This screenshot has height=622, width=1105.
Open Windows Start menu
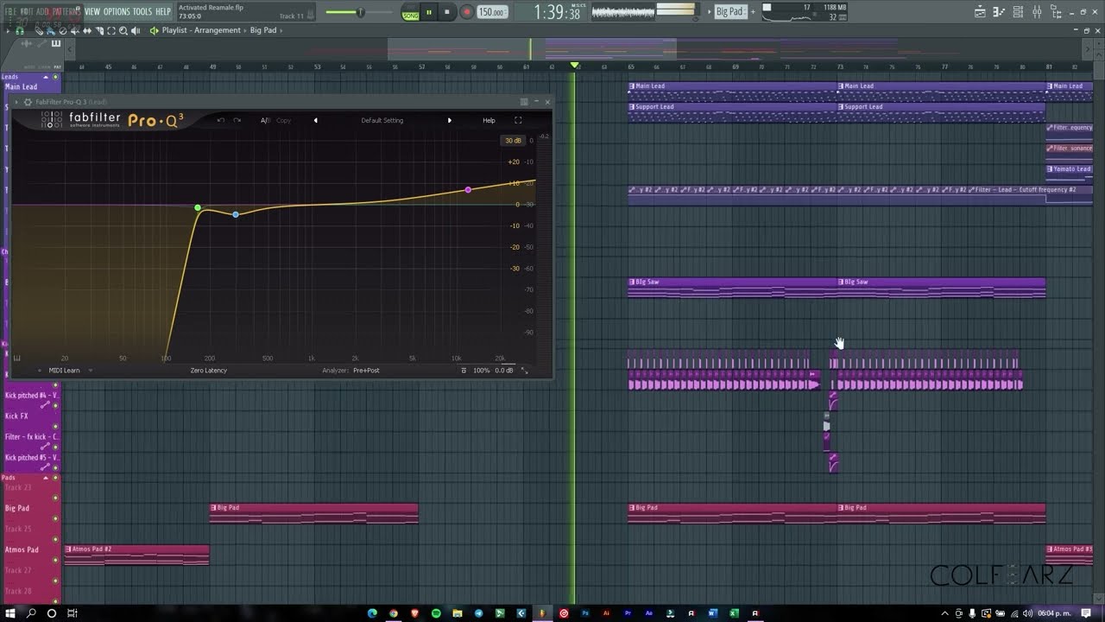pyautogui.click(x=10, y=613)
